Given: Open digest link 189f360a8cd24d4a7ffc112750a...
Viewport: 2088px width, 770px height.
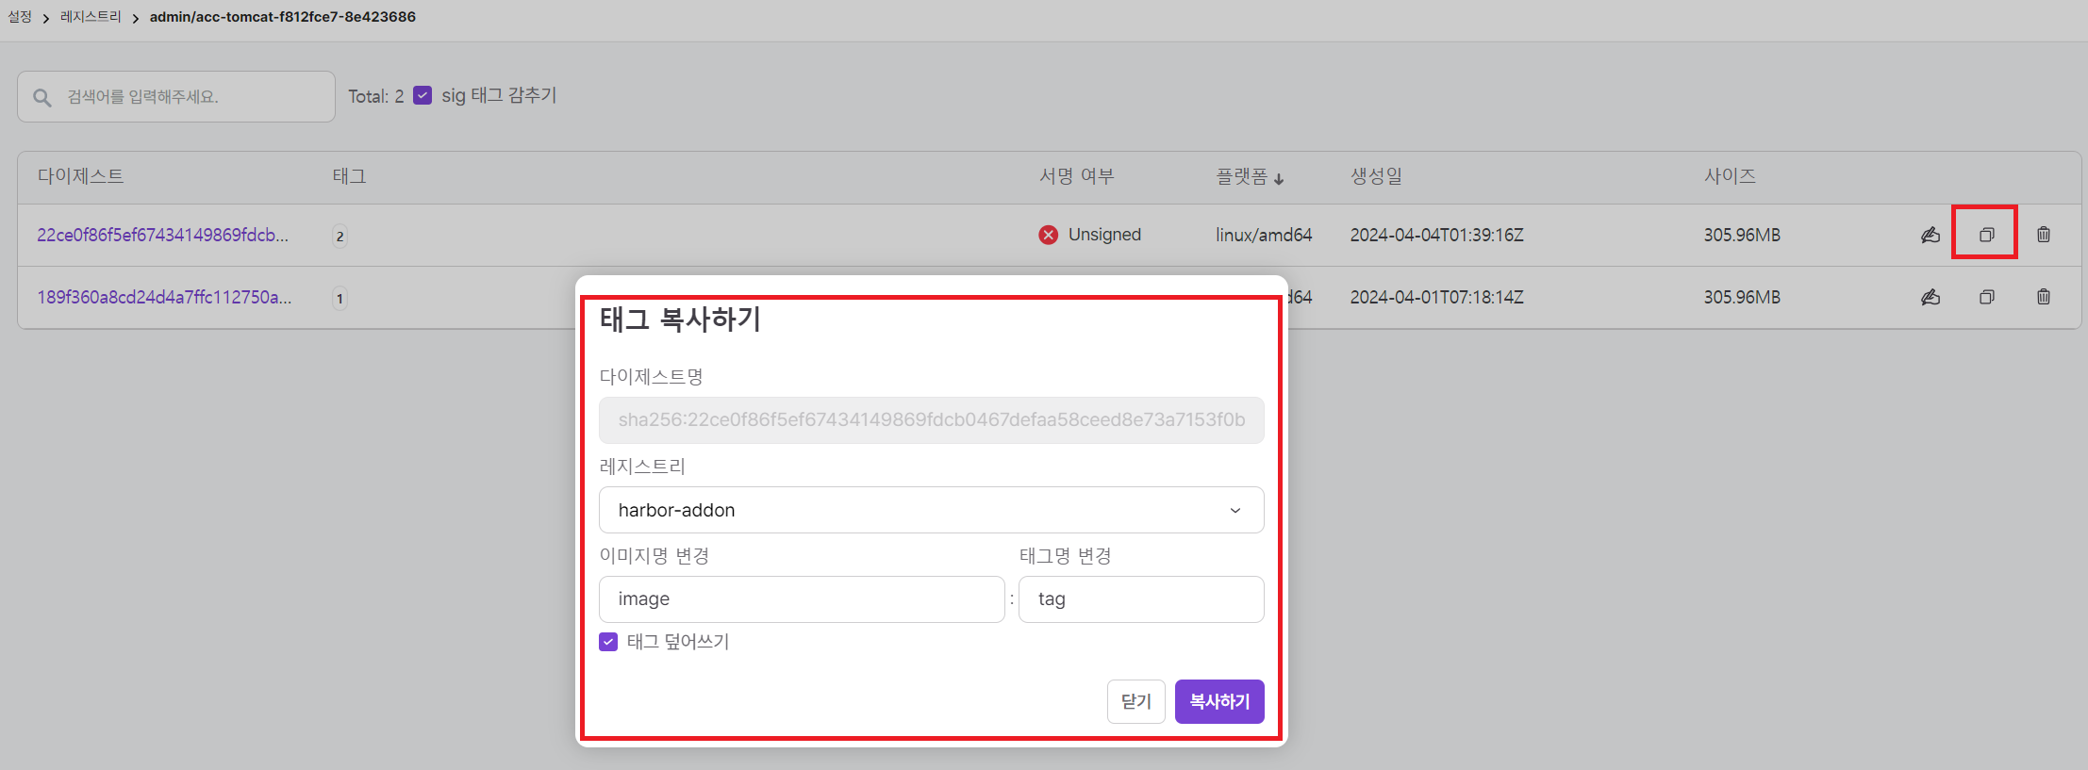Looking at the screenshot, I should [x=164, y=297].
